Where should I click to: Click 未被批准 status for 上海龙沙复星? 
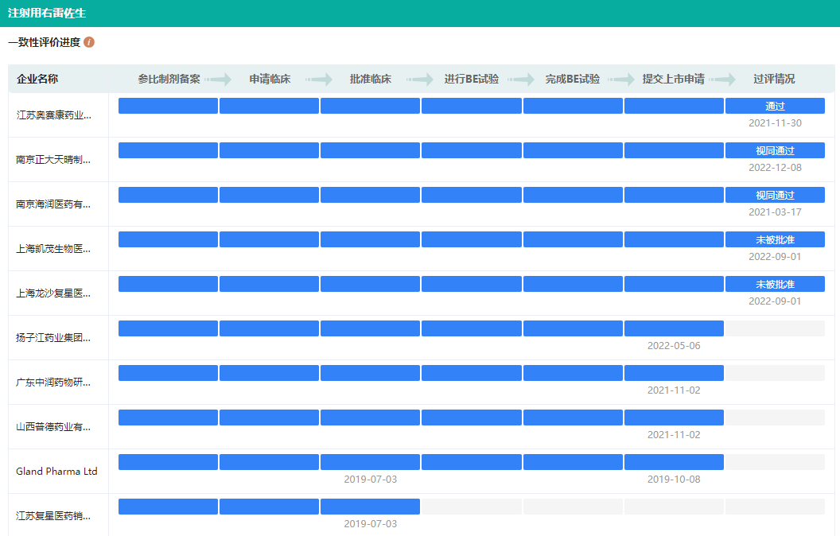tap(775, 284)
